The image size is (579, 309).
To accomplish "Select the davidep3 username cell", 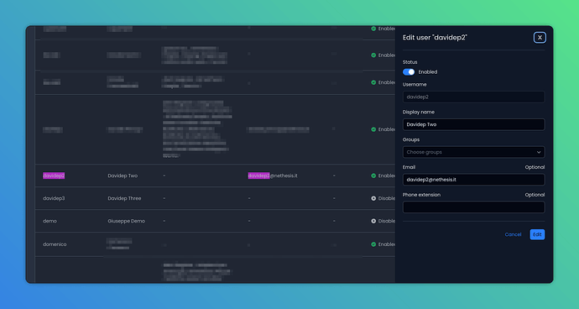I will (x=54, y=198).
